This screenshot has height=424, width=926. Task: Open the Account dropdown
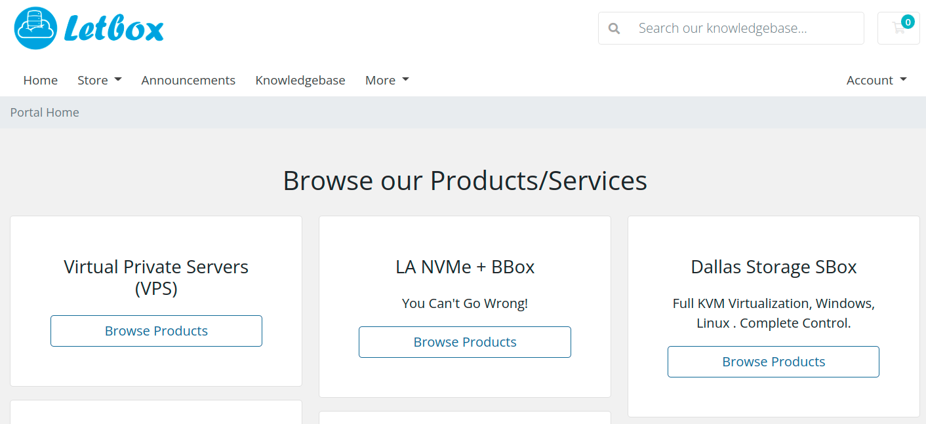(x=877, y=80)
